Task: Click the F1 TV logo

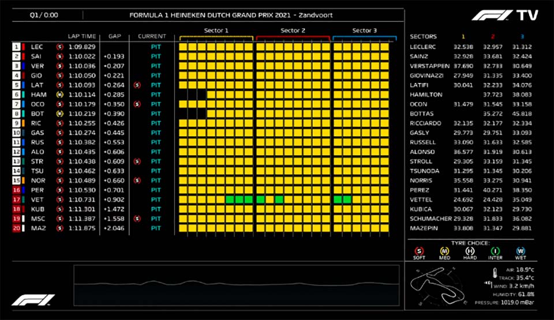Action: point(504,15)
